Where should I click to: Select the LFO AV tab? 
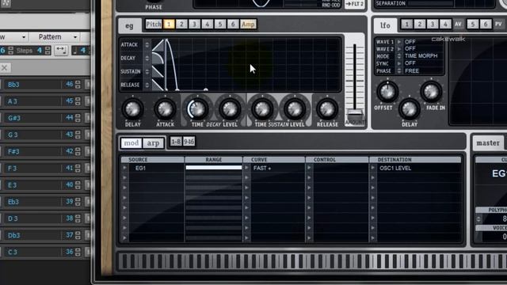(x=458, y=25)
